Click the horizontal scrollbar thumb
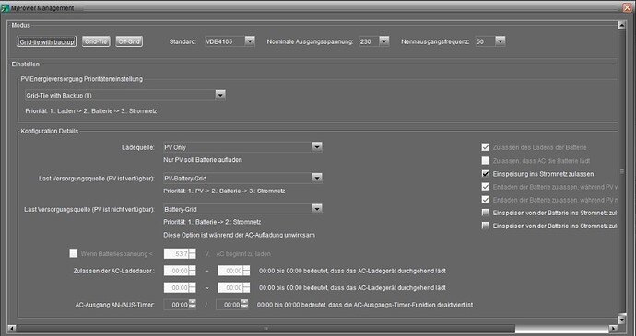The height and width of the screenshot is (336, 636). click(x=265, y=328)
